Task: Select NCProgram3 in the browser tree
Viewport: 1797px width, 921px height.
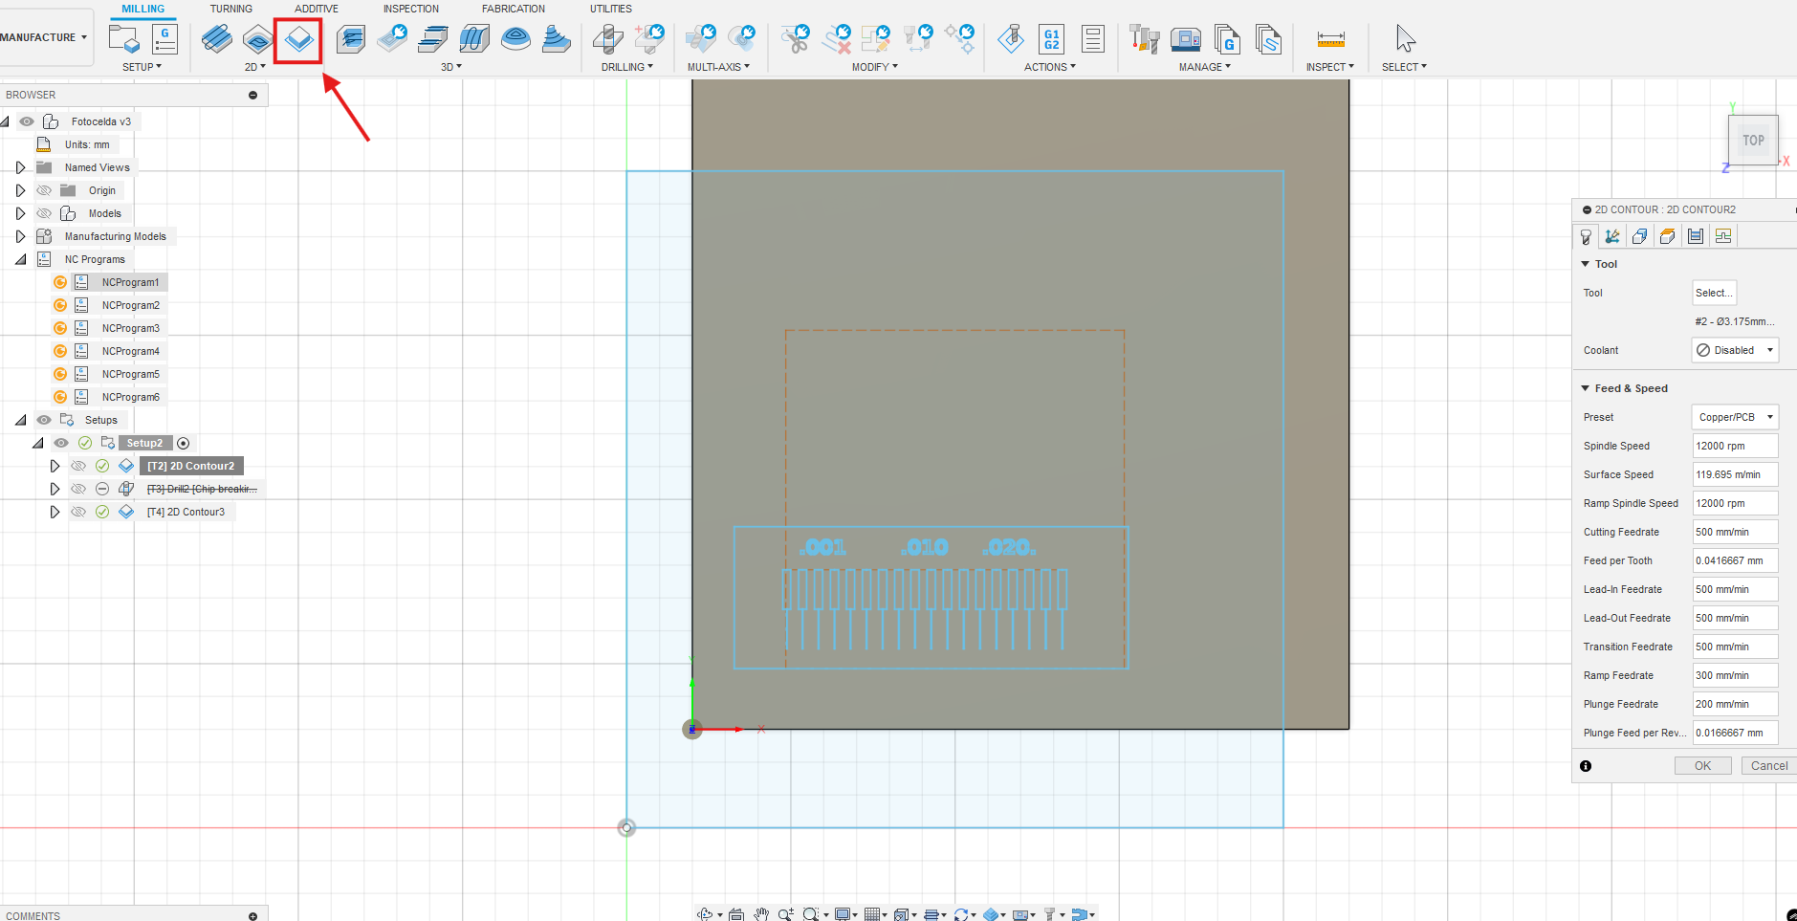Action: (131, 328)
